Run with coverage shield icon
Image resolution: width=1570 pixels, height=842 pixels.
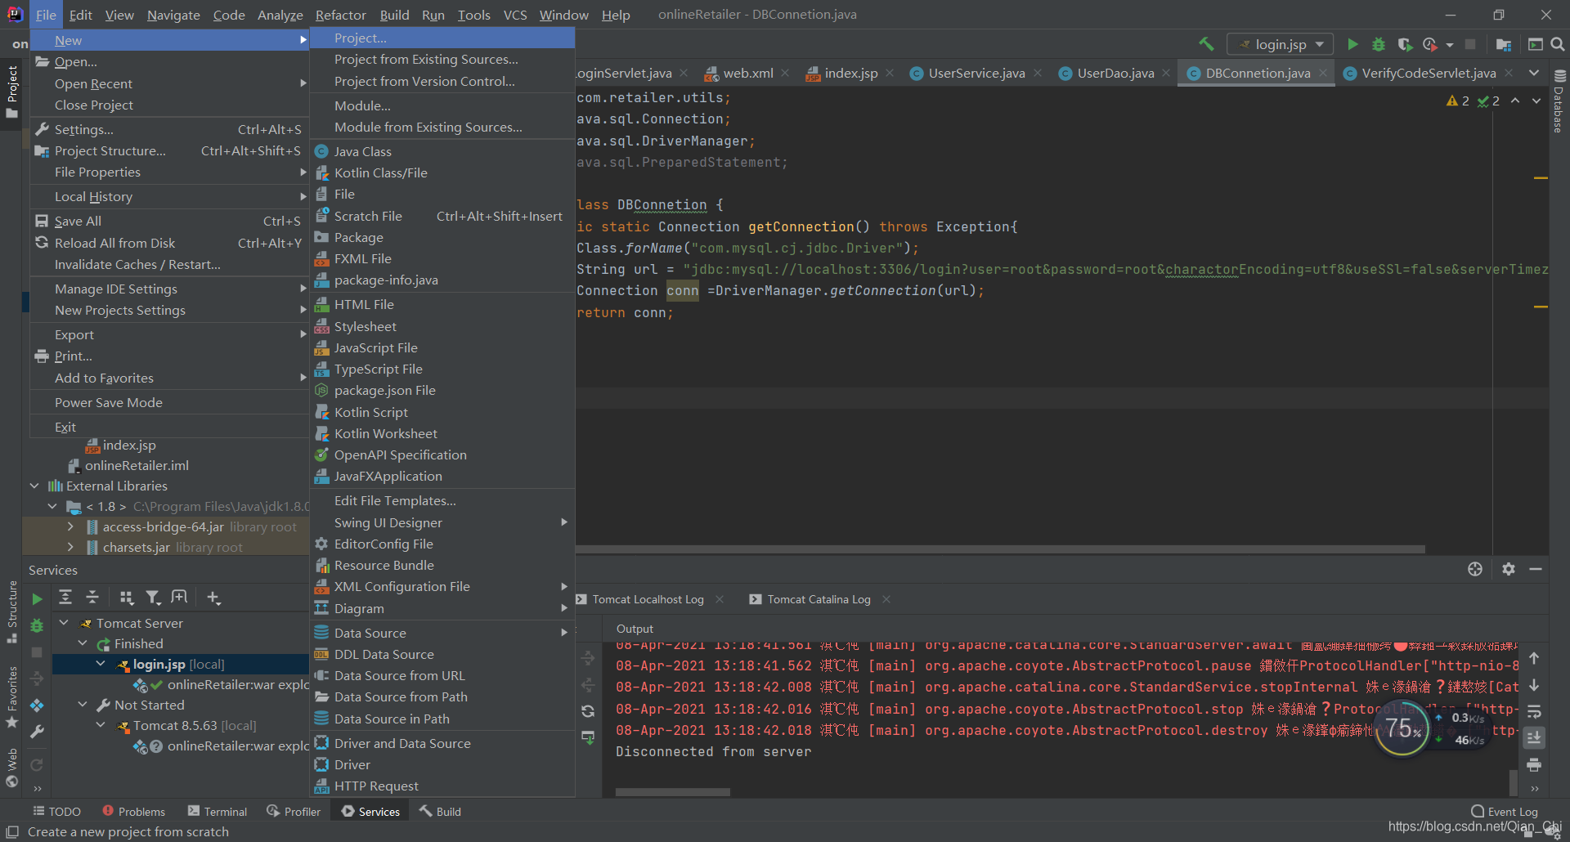1405,44
